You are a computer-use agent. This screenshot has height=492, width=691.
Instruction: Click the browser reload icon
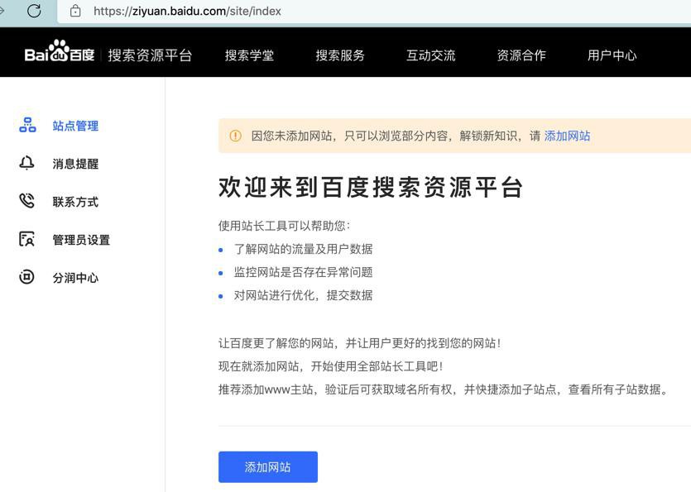[x=34, y=11]
